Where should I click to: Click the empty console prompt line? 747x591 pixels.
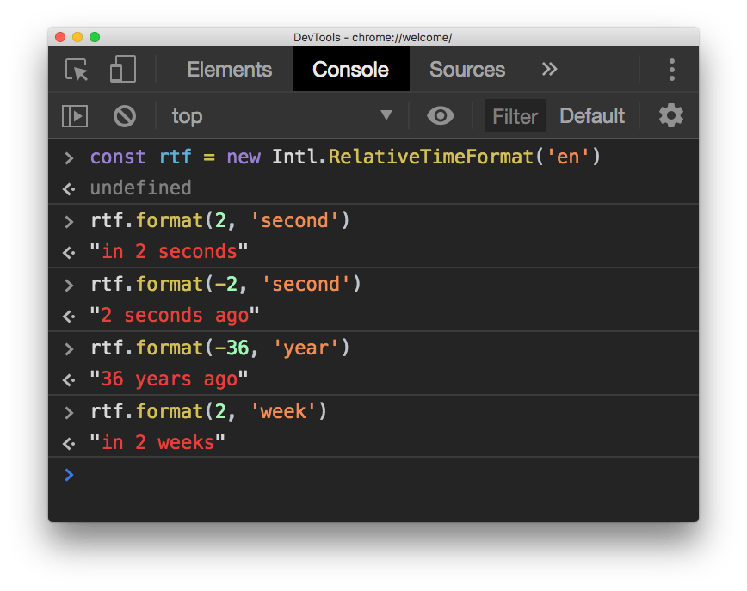coord(379,475)
